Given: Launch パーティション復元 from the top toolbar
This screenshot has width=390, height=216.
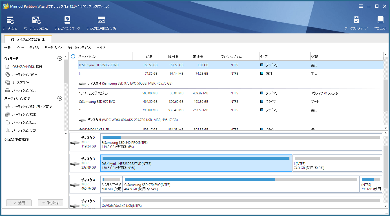Looking at the screenshot, I should (36, 20).
